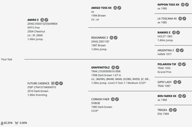Viewport: 192px width, 127px height.
Task: Open the GRAFENSTOLZ horse name
Action: 101,67
